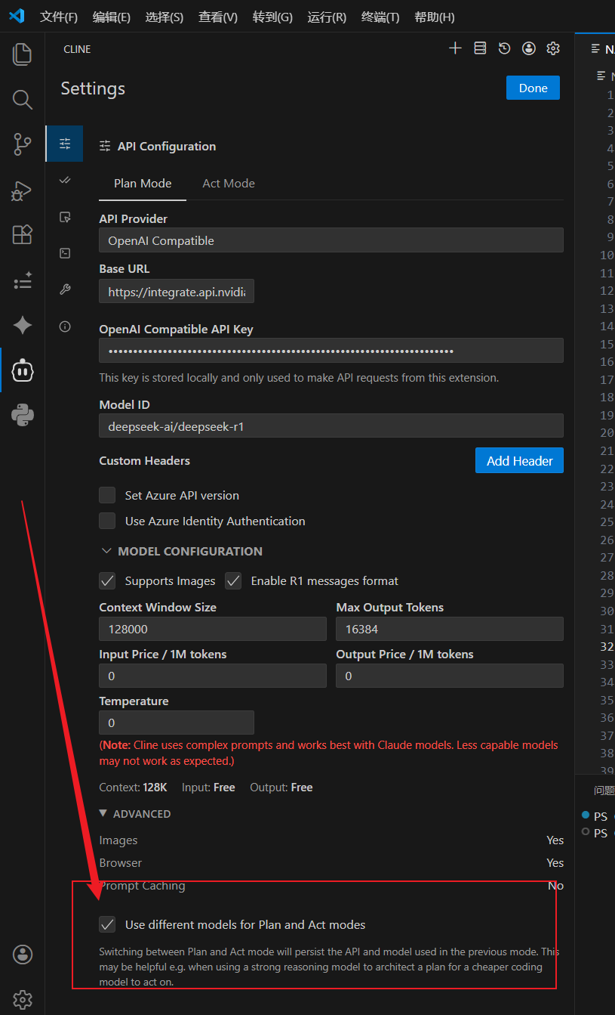Screen dimensions: 615x1015
Task: Disable Supports Images
Action: point(107,580)
